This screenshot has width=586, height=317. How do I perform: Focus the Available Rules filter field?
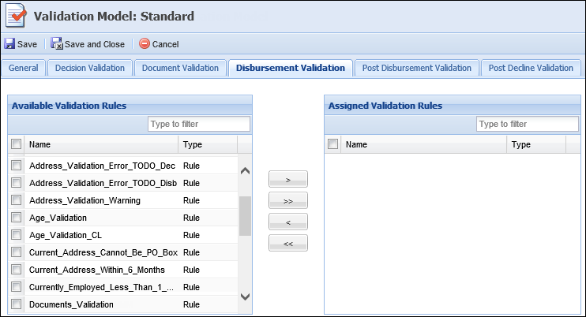click(199, 124)
